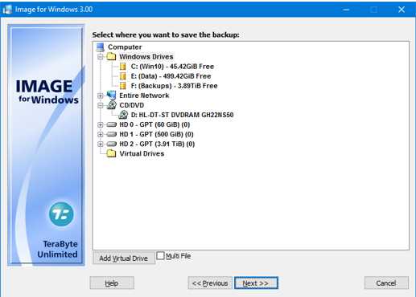Go back with << Previous button

pos(210,283)
